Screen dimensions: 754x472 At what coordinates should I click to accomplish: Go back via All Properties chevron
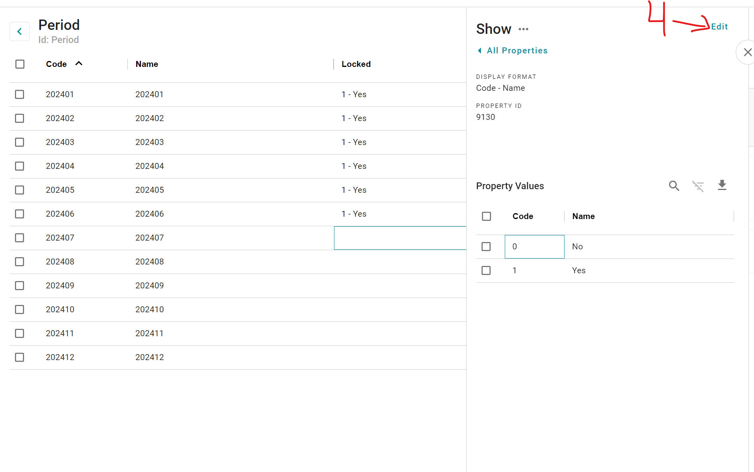click(480, 51)
